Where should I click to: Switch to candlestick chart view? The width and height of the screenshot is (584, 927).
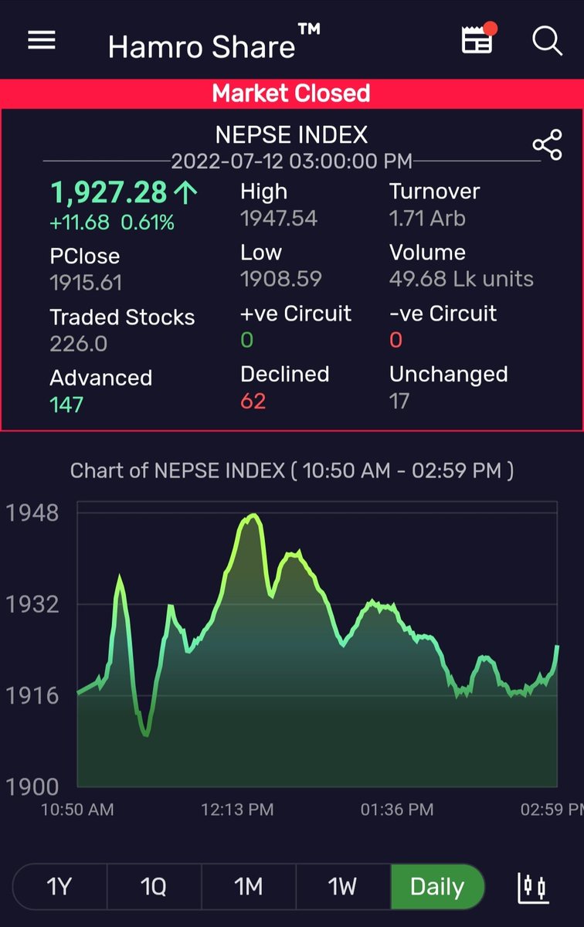[x=532, y=888]
